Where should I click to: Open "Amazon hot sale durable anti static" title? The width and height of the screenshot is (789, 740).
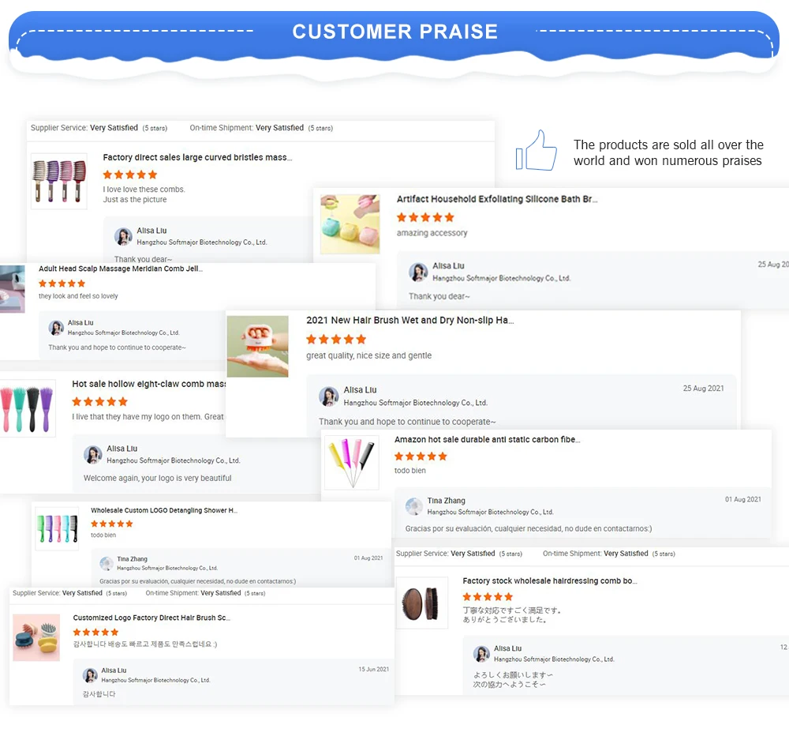tap(488, 440)
